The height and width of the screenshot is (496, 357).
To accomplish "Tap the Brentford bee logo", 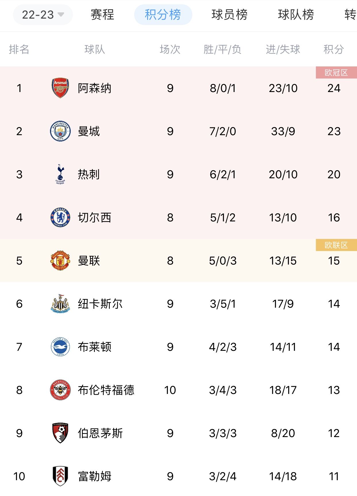I will (x=60, y=390).
